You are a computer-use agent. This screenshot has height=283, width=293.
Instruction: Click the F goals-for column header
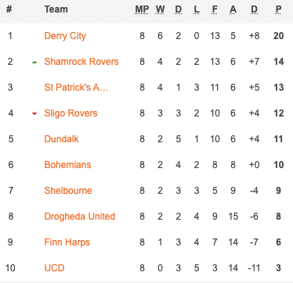[x=215, y=9]
